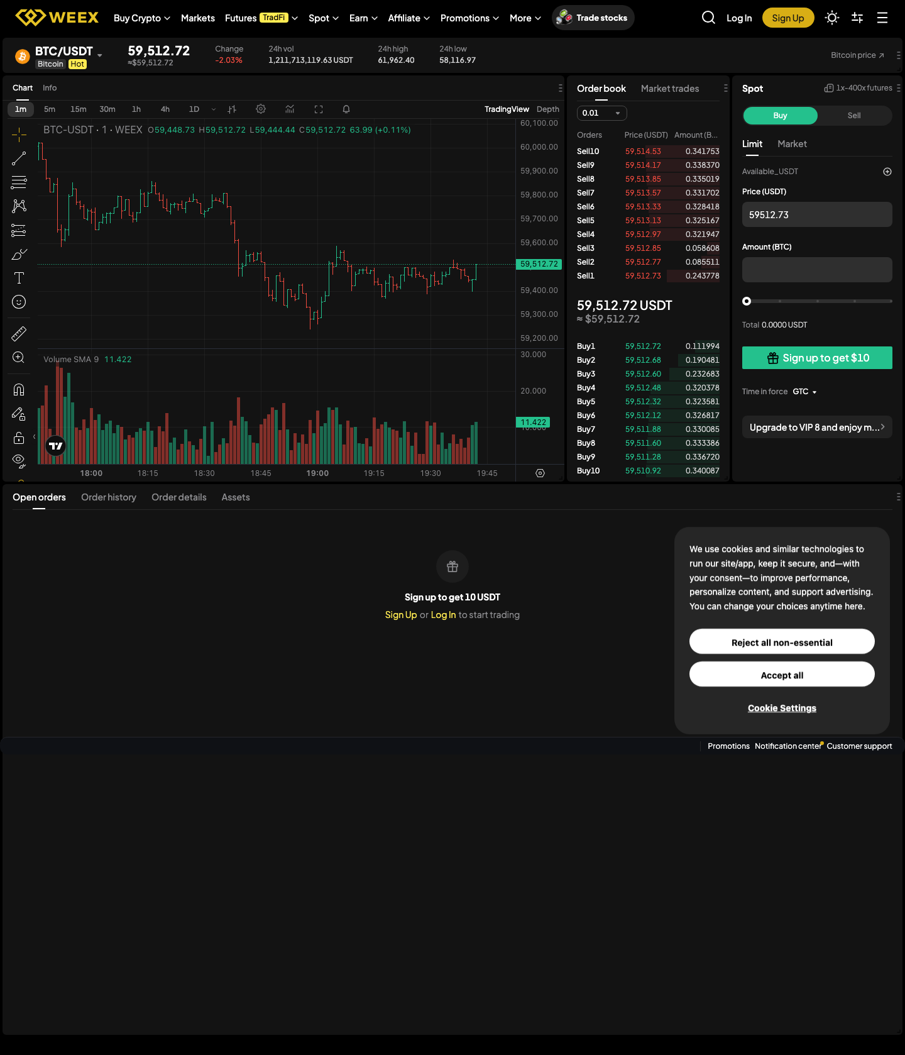Open layout preferences sliders icon in header
Screen dimensions: 905x1055
(x=857, y=18)
